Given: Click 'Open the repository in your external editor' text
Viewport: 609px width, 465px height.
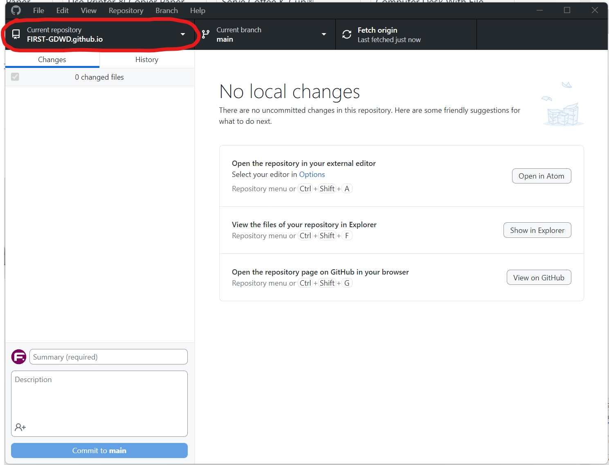Looking at the screenshot, I should (304, 163).
